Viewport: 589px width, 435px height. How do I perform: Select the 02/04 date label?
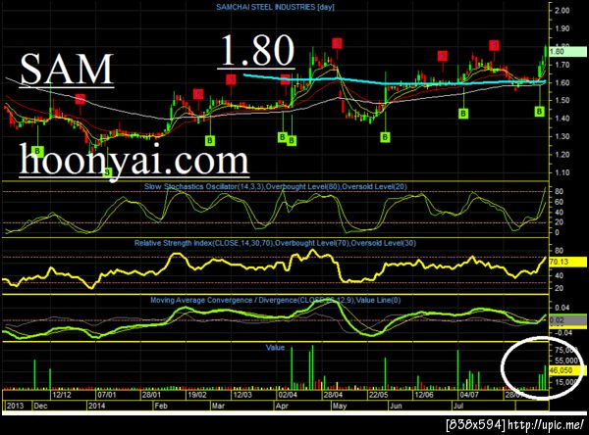(x=288, y=395)
